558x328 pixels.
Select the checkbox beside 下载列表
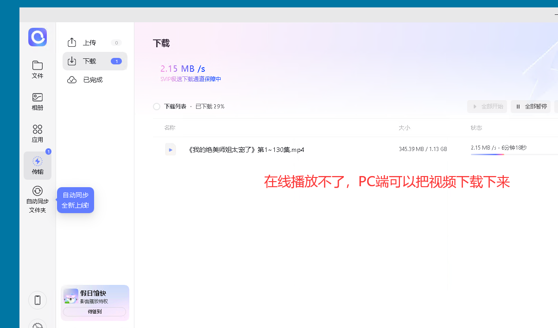click(157, 106)
